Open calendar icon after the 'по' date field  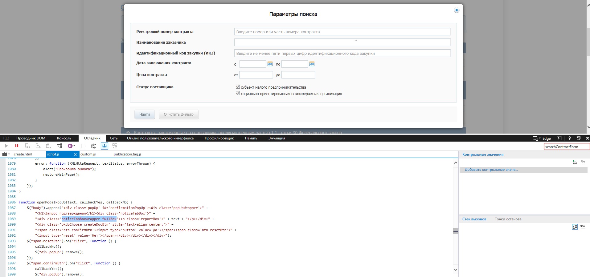pyautogui.click(x=312, y=64)
